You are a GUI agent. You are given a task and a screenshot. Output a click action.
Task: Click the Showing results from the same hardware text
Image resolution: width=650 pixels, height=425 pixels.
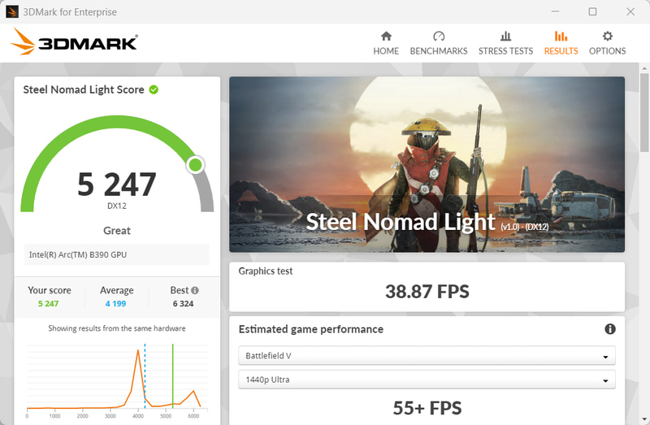click(117, 328)
